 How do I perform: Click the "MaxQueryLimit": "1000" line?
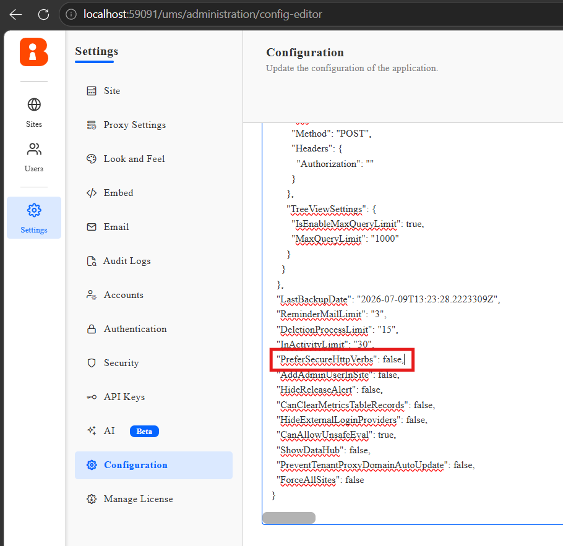[345, 239]
